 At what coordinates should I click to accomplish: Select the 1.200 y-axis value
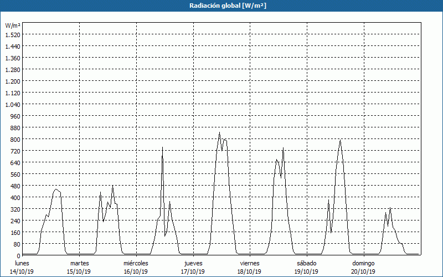[x=13, y=81]
